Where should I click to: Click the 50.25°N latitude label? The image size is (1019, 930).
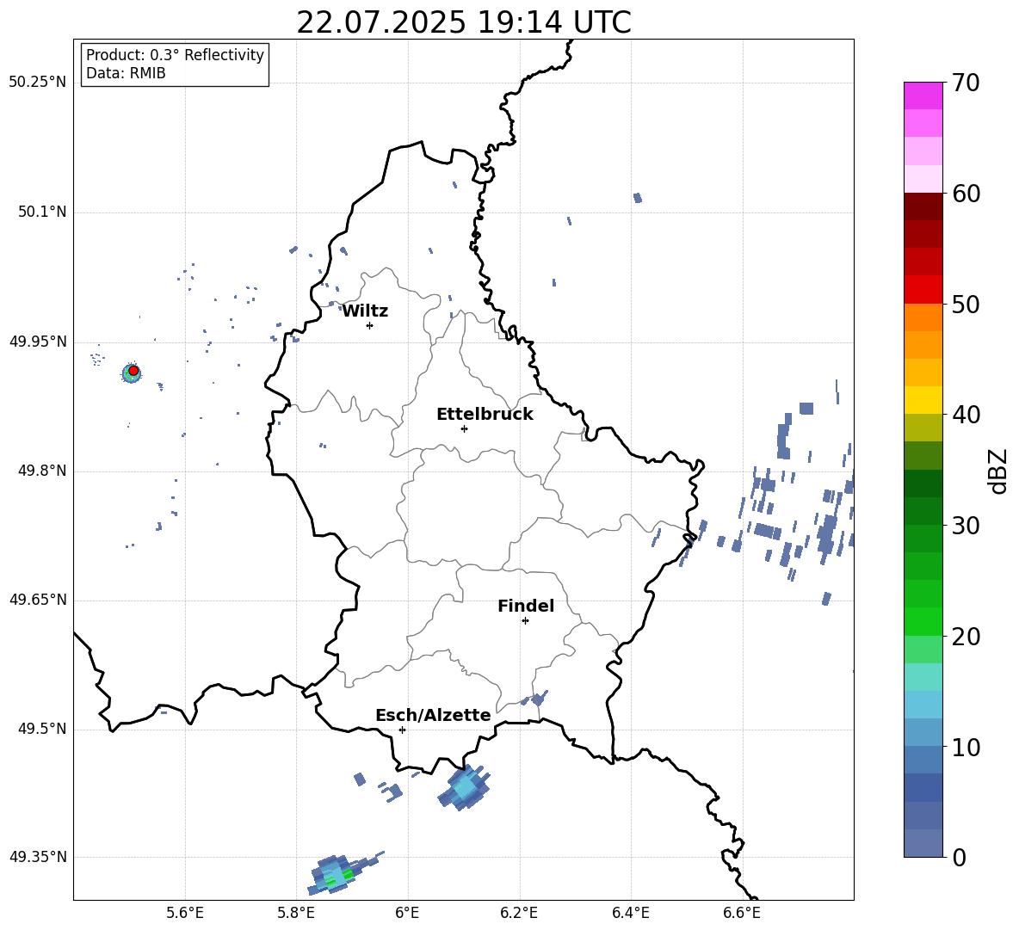(38, 83)
